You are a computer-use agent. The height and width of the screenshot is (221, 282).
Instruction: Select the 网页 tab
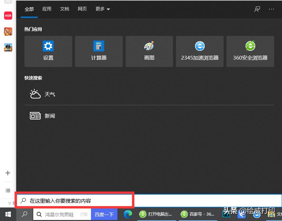click(x=82, y=9)
